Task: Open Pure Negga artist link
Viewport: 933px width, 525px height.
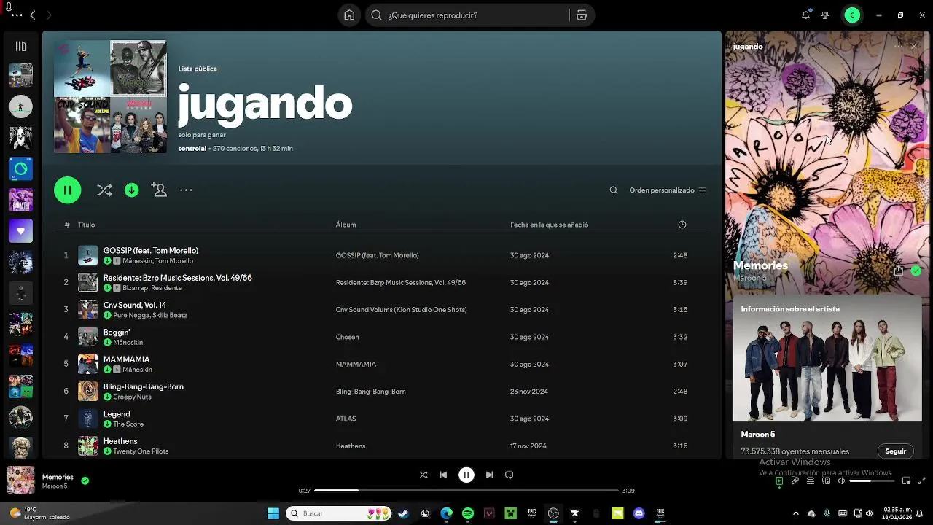Action: tap(130, 315)
